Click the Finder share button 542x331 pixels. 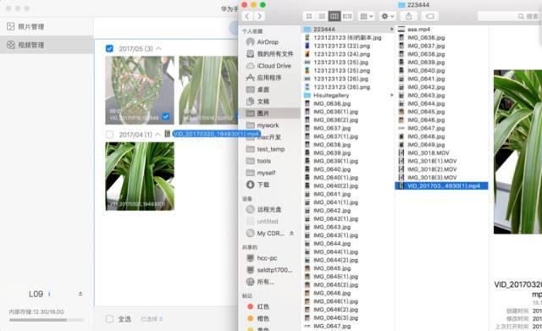click(409, 16)
